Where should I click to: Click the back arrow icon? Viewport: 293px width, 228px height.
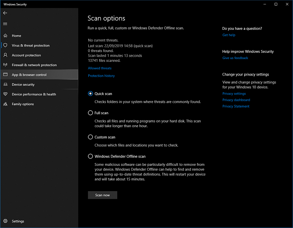(5, 13)
